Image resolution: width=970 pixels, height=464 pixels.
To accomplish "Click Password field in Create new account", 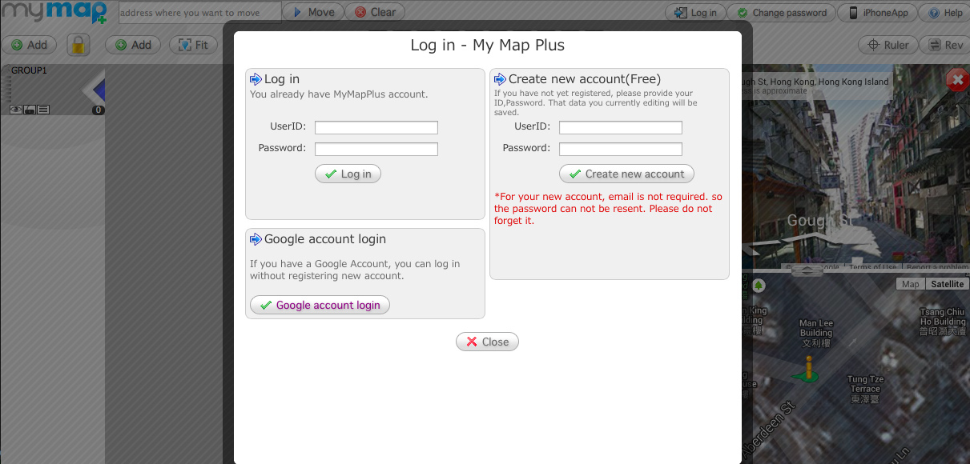I will coord(620,149).
